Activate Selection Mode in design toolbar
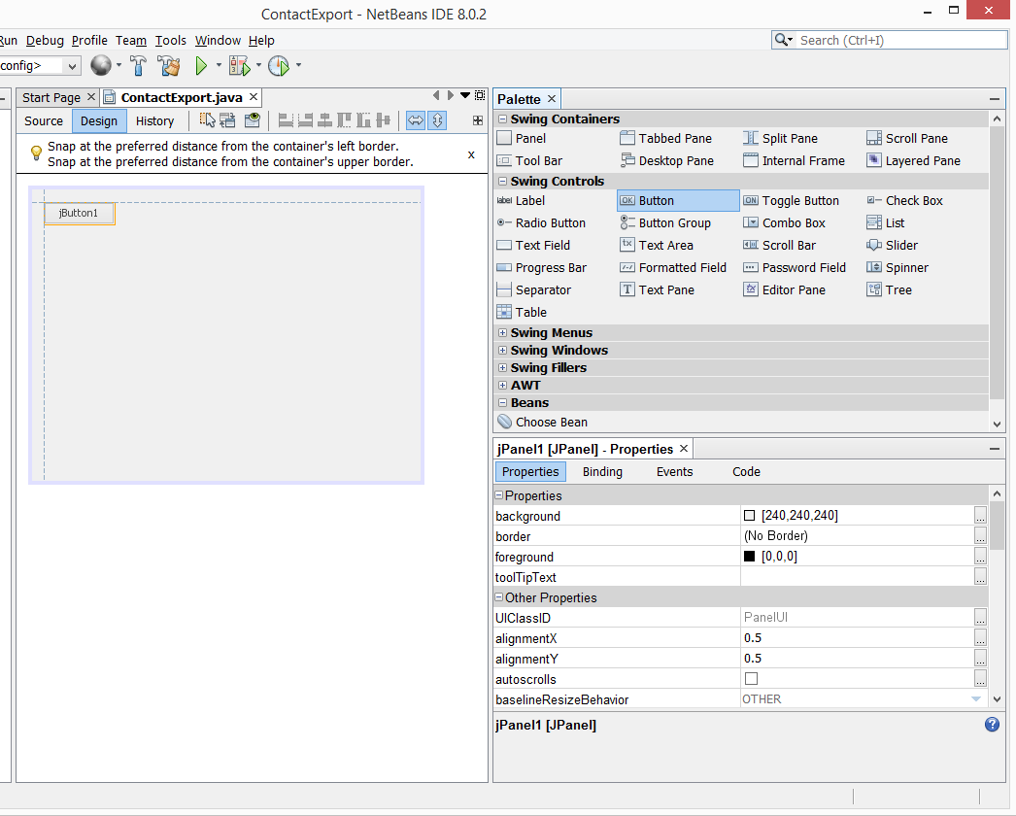The height and width of the screenshot is (816, 1016). click(208, 120)
